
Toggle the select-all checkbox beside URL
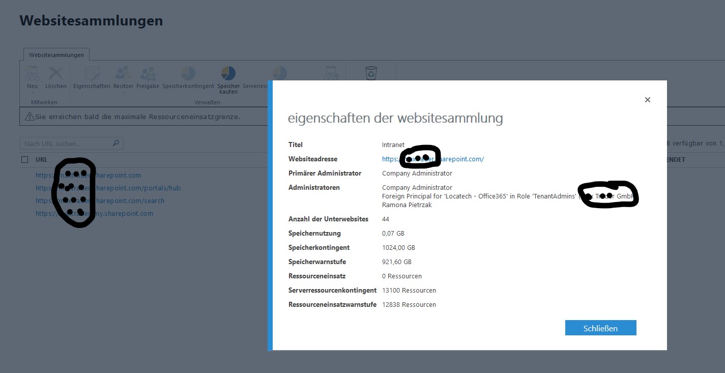(25, 159)
